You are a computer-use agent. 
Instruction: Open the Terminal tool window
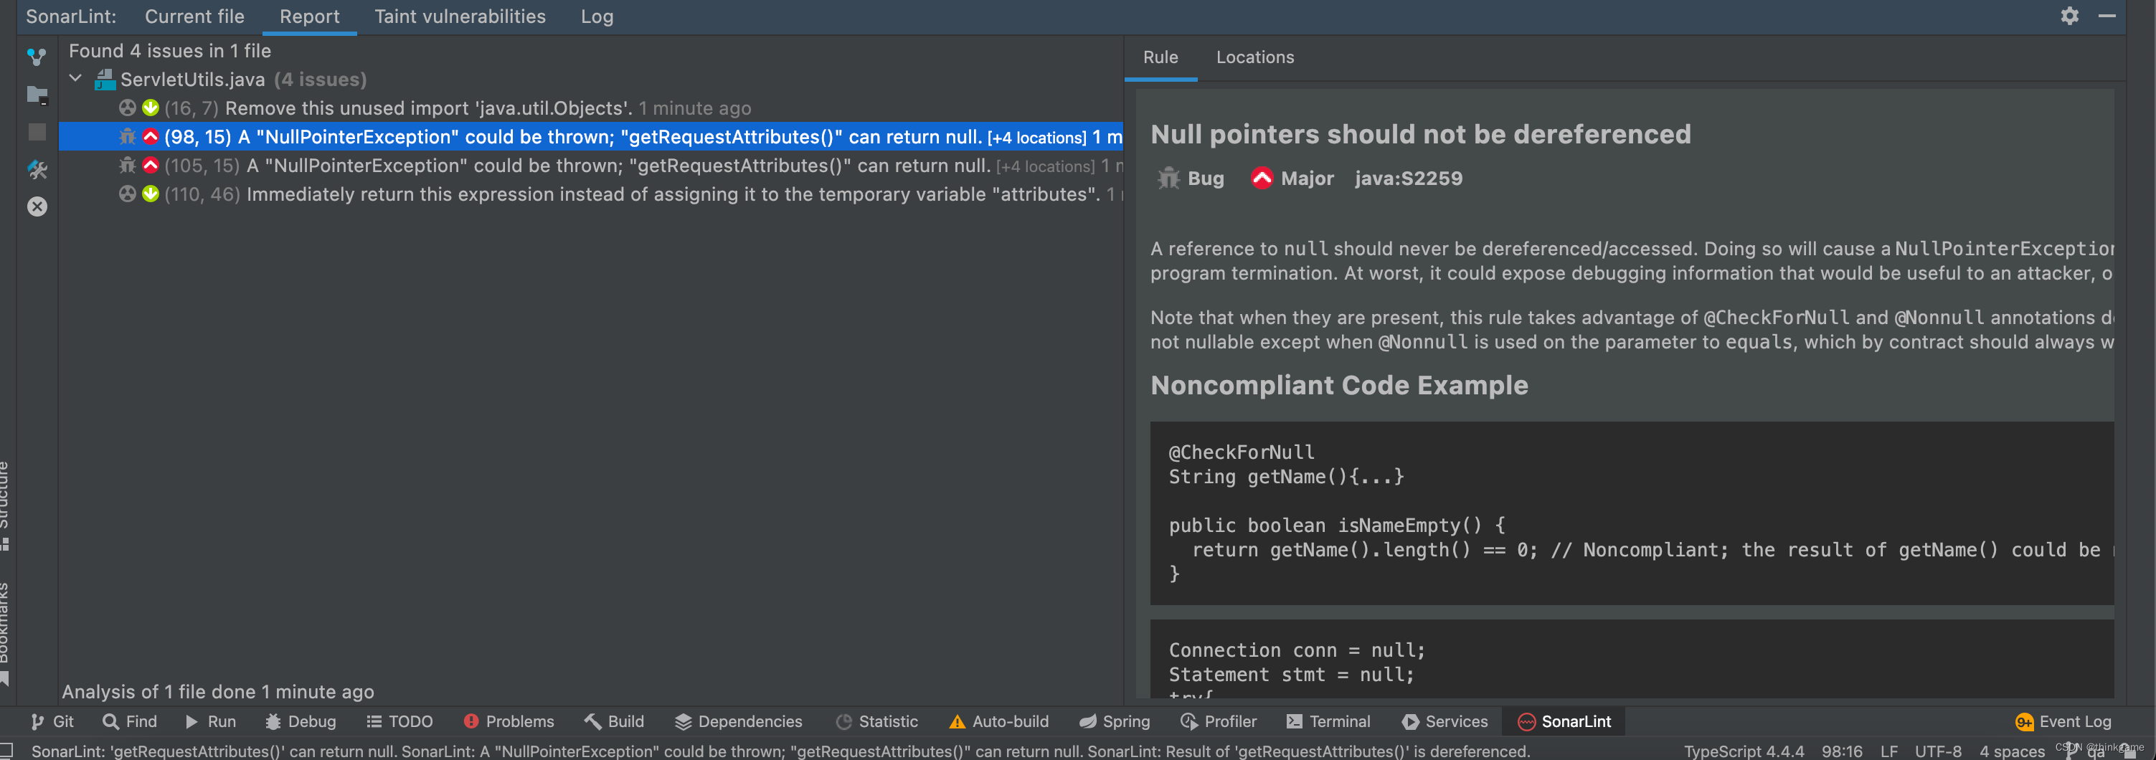pos(1328,721)
